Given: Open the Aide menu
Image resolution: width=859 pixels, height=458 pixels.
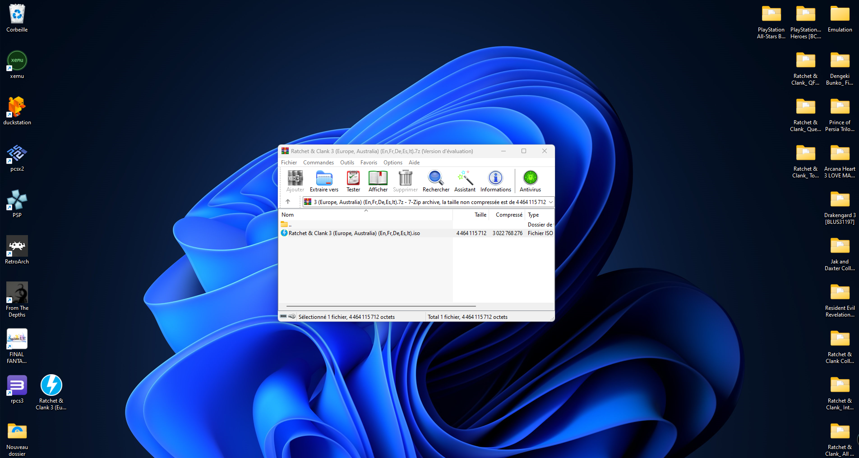Looking at the screenshot, I should pos(414,163).
